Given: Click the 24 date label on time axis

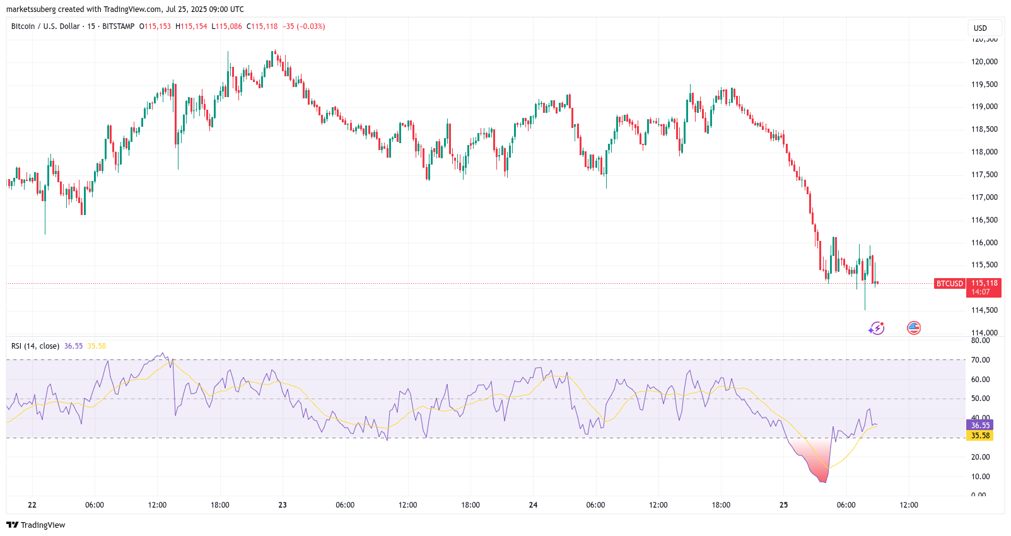Looking at the screenshot, I should (x=533, y=505).
